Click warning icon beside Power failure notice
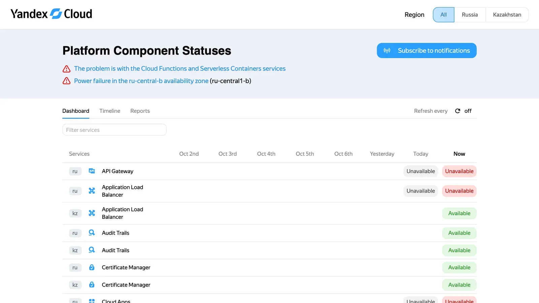 click(x=67, y=81)
